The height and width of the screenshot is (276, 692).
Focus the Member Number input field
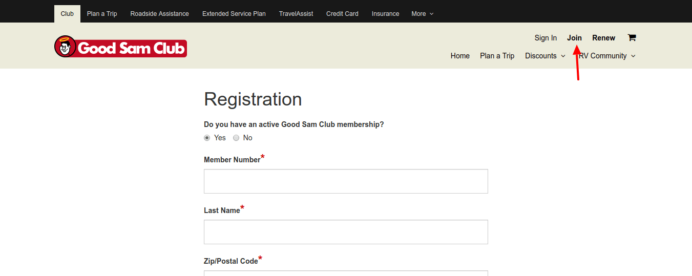[x=346, y=181]
